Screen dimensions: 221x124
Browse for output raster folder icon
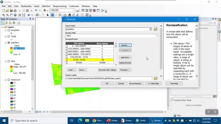156,78
